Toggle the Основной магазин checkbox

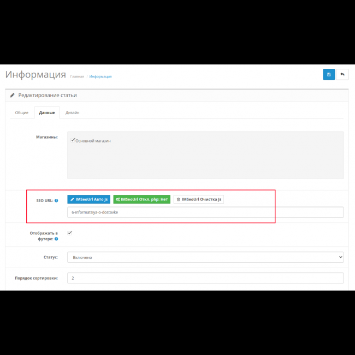[x=73, y=140]
